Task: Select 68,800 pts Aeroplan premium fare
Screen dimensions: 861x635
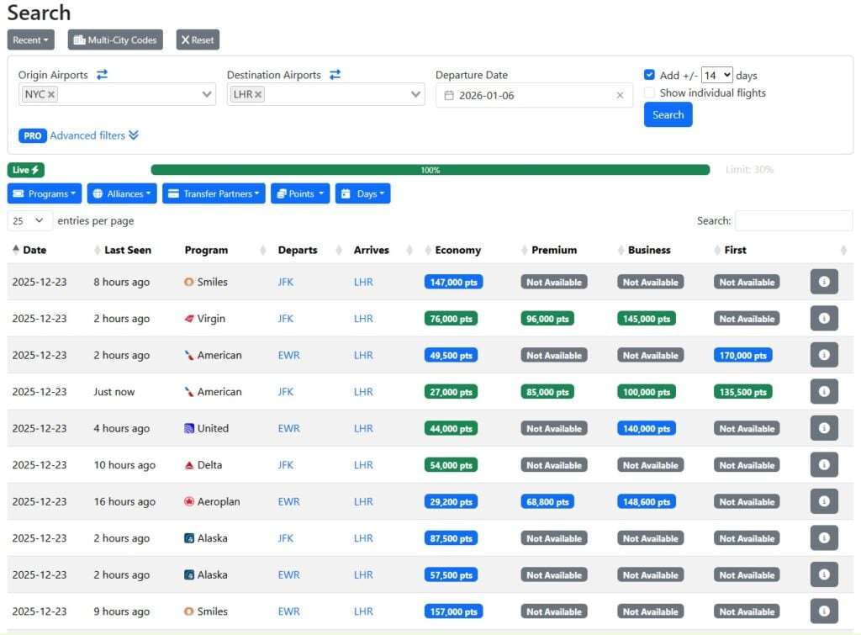Action: 547,501
